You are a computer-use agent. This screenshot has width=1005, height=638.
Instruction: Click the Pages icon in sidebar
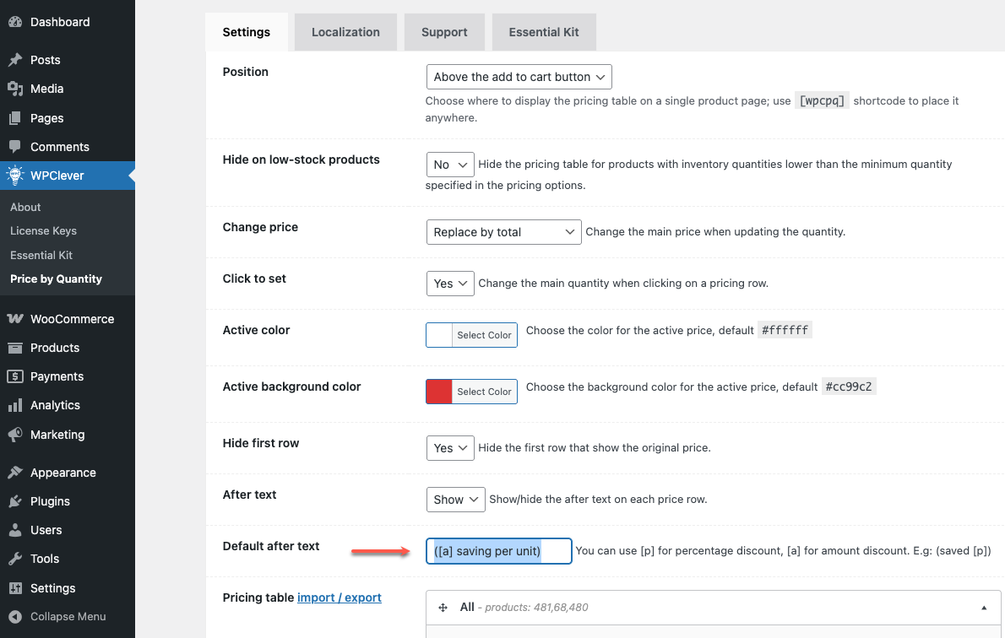tap(15, 118)
